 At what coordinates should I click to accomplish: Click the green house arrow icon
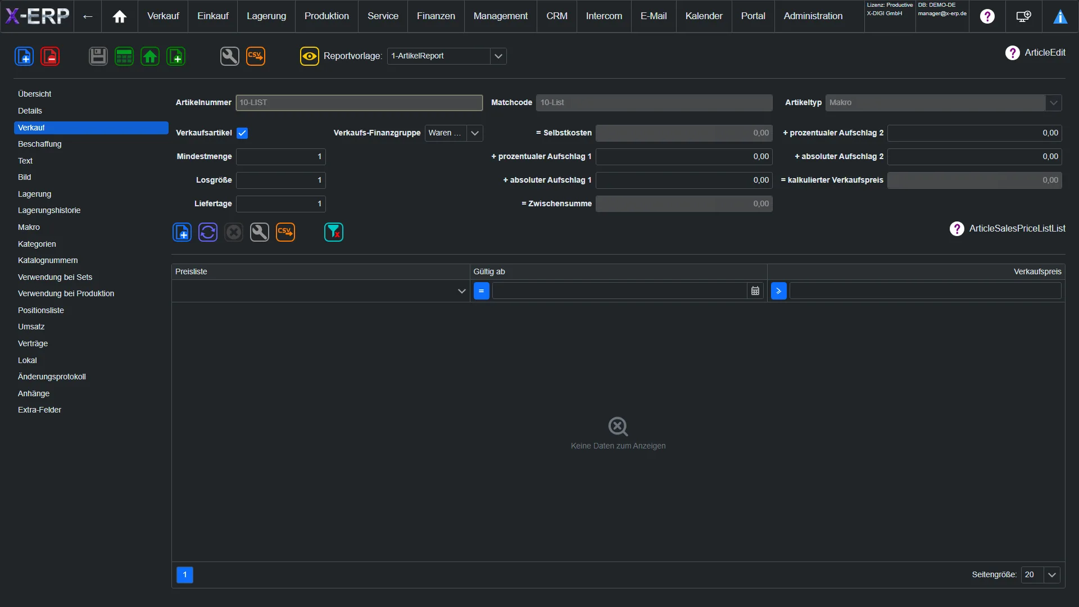click(150, 56)
